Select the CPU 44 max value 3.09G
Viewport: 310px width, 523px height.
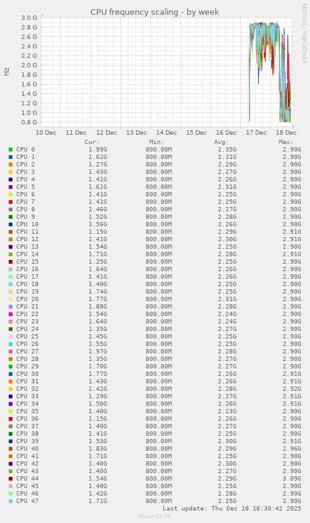click(292, 478)
